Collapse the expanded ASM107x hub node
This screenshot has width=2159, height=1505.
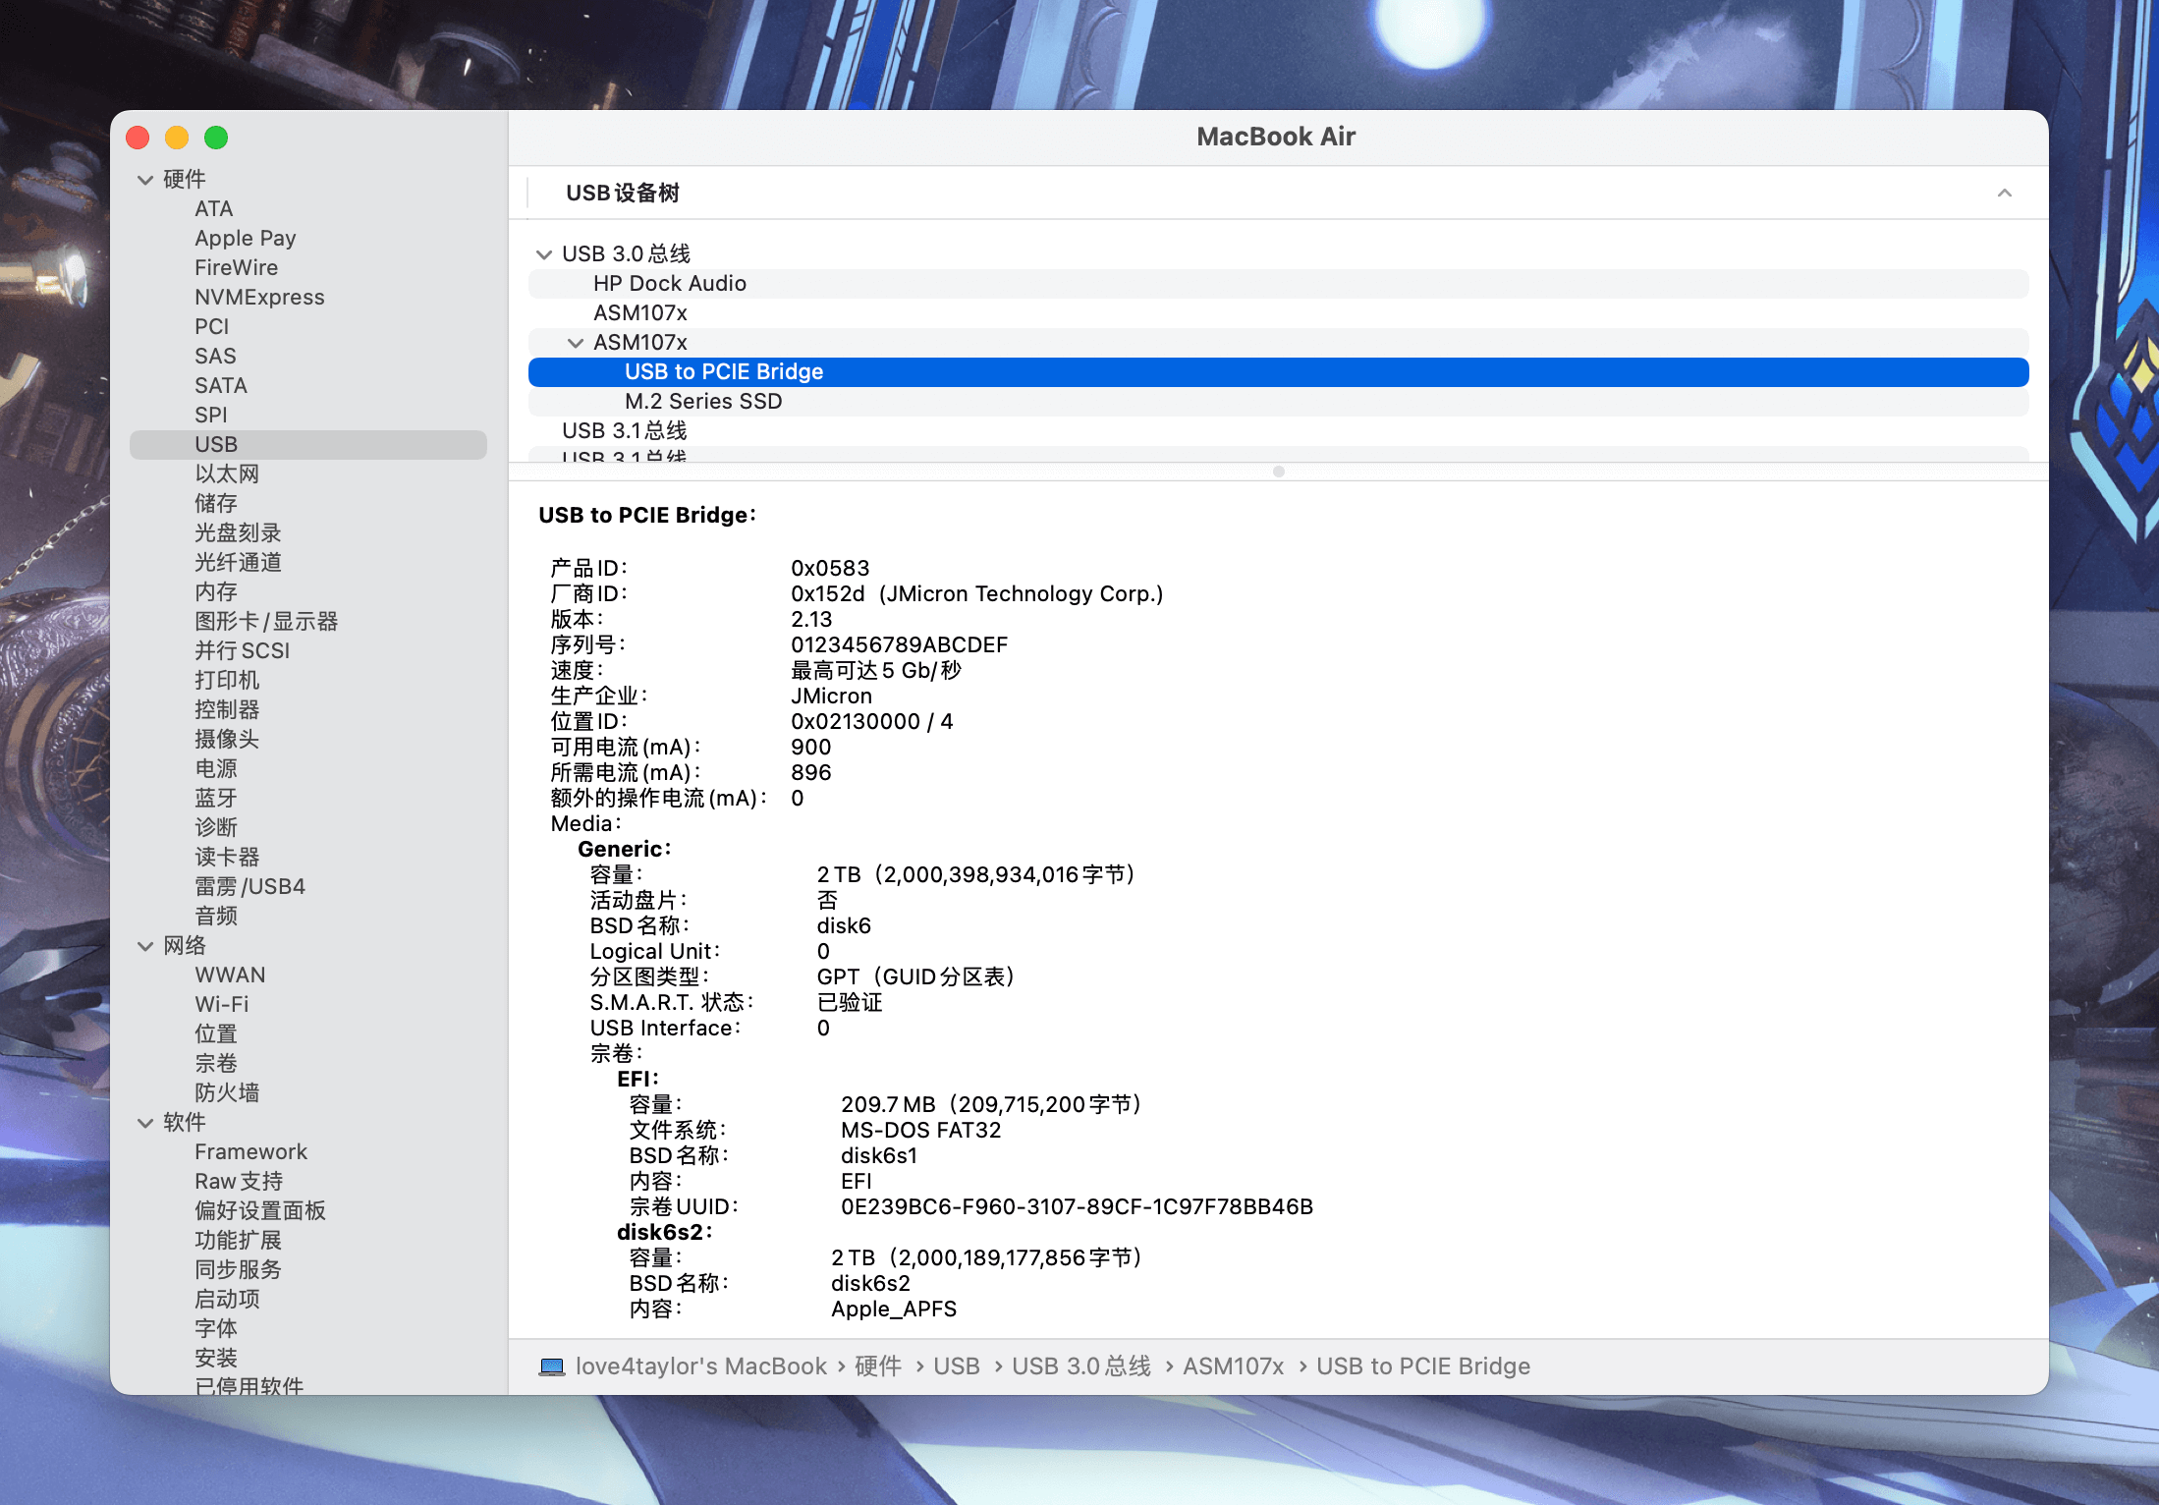[576, 343]
